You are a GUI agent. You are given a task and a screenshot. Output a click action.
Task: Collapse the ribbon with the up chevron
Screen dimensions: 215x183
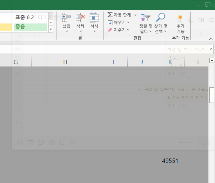[x=211, y=39]
